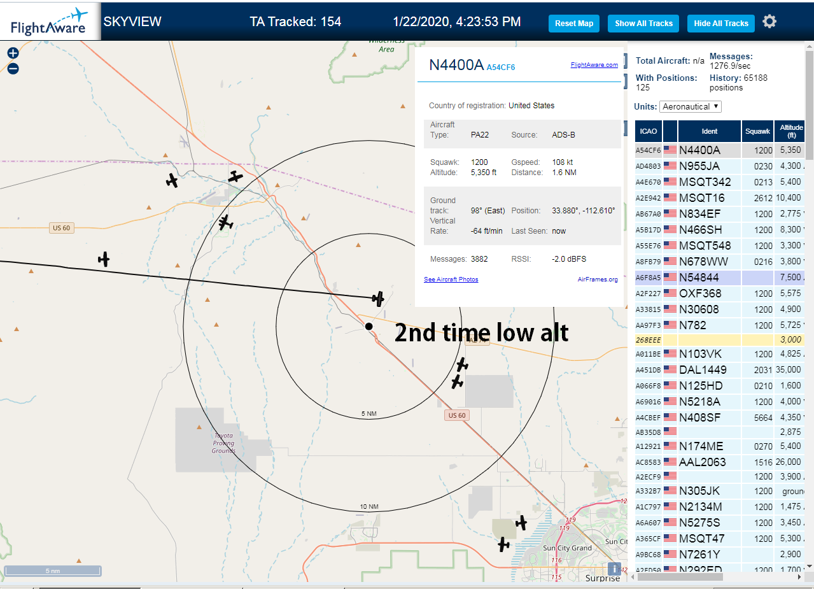This screenshot has width=814, height=589.
Task: Click the US 60 road label near the left
Action: (62, 228)
